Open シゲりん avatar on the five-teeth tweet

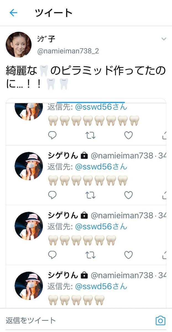pyautogui.click(x=28, y=286)
